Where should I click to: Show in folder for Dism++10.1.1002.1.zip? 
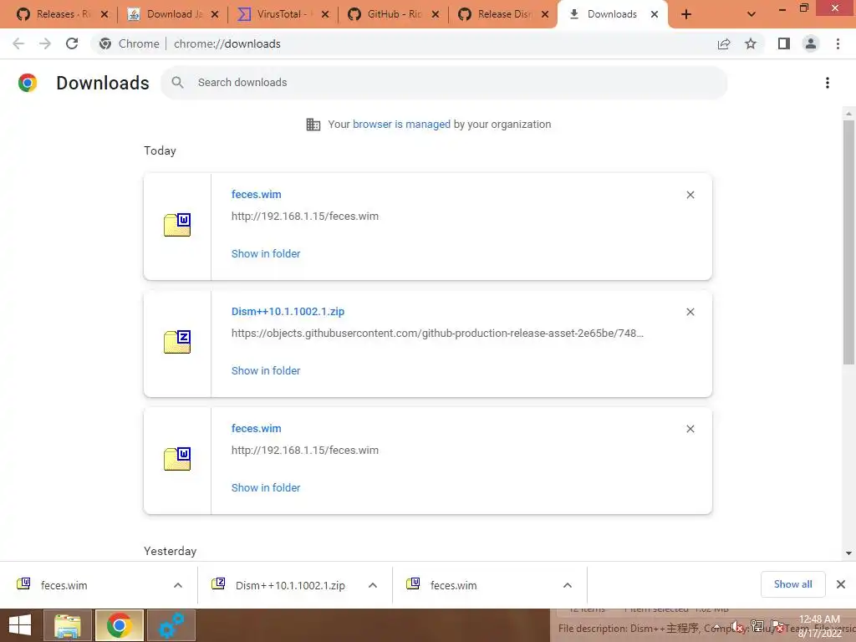(x=266, y=370)
